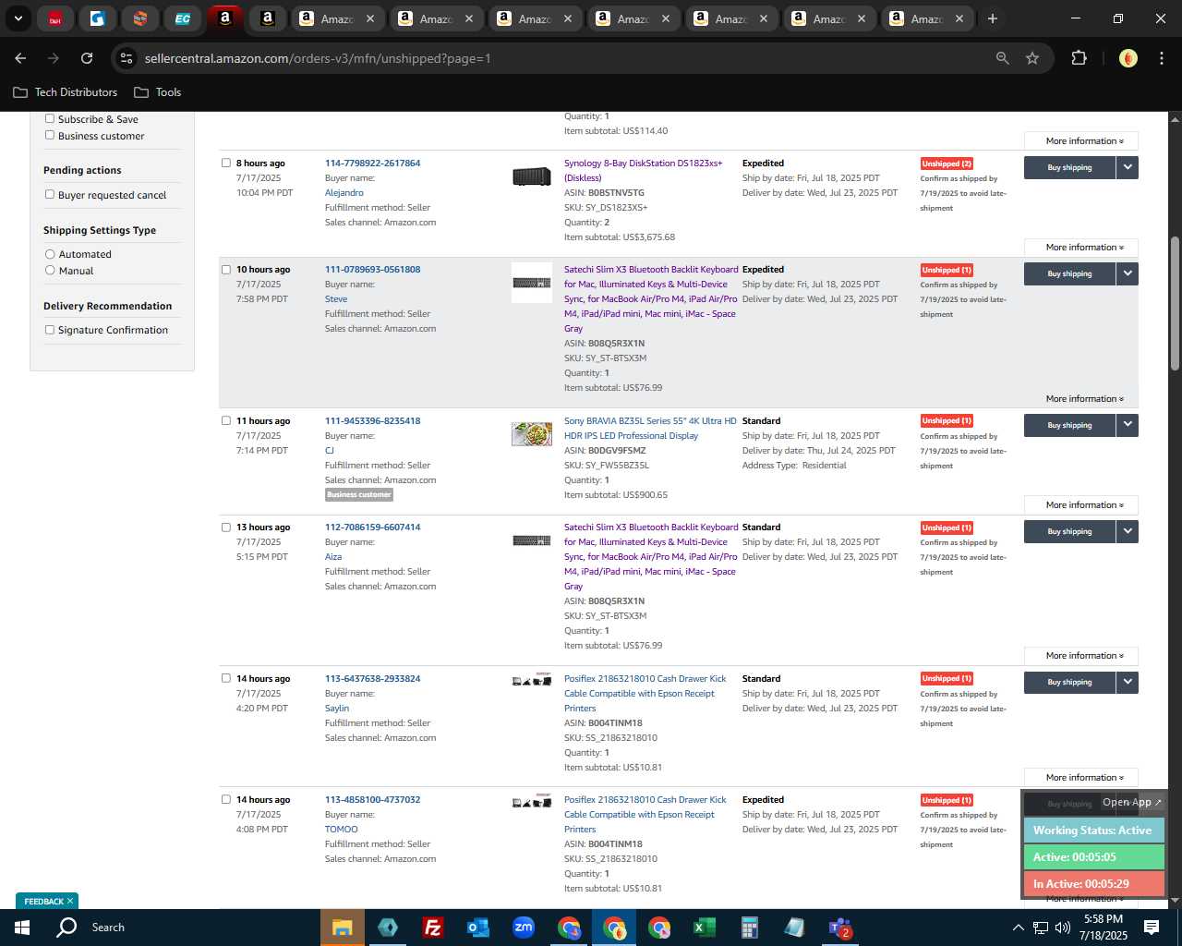Close the third Amazon tab
The image size is (1182, 946).
tap(567, 18)
